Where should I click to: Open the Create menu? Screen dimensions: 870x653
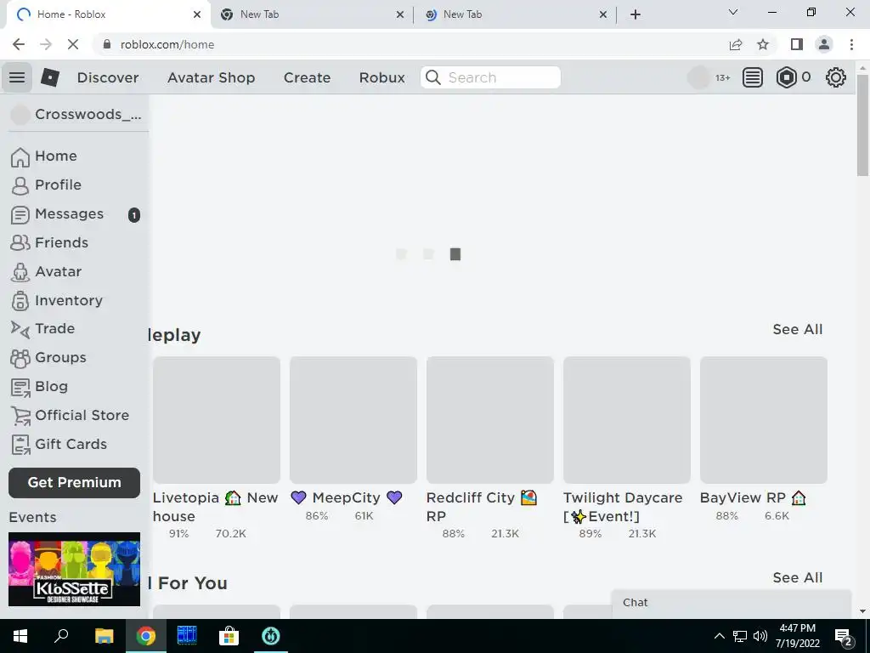pyautogui.click(x=307, y=77)
